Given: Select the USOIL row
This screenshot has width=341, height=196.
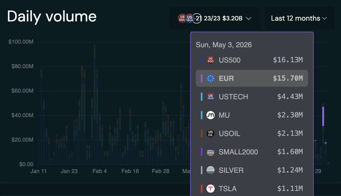Looking at the screenshot, I should (252, 134).
